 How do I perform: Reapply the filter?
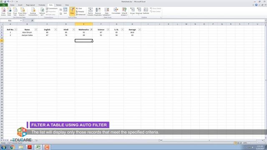tap(80, 11)
